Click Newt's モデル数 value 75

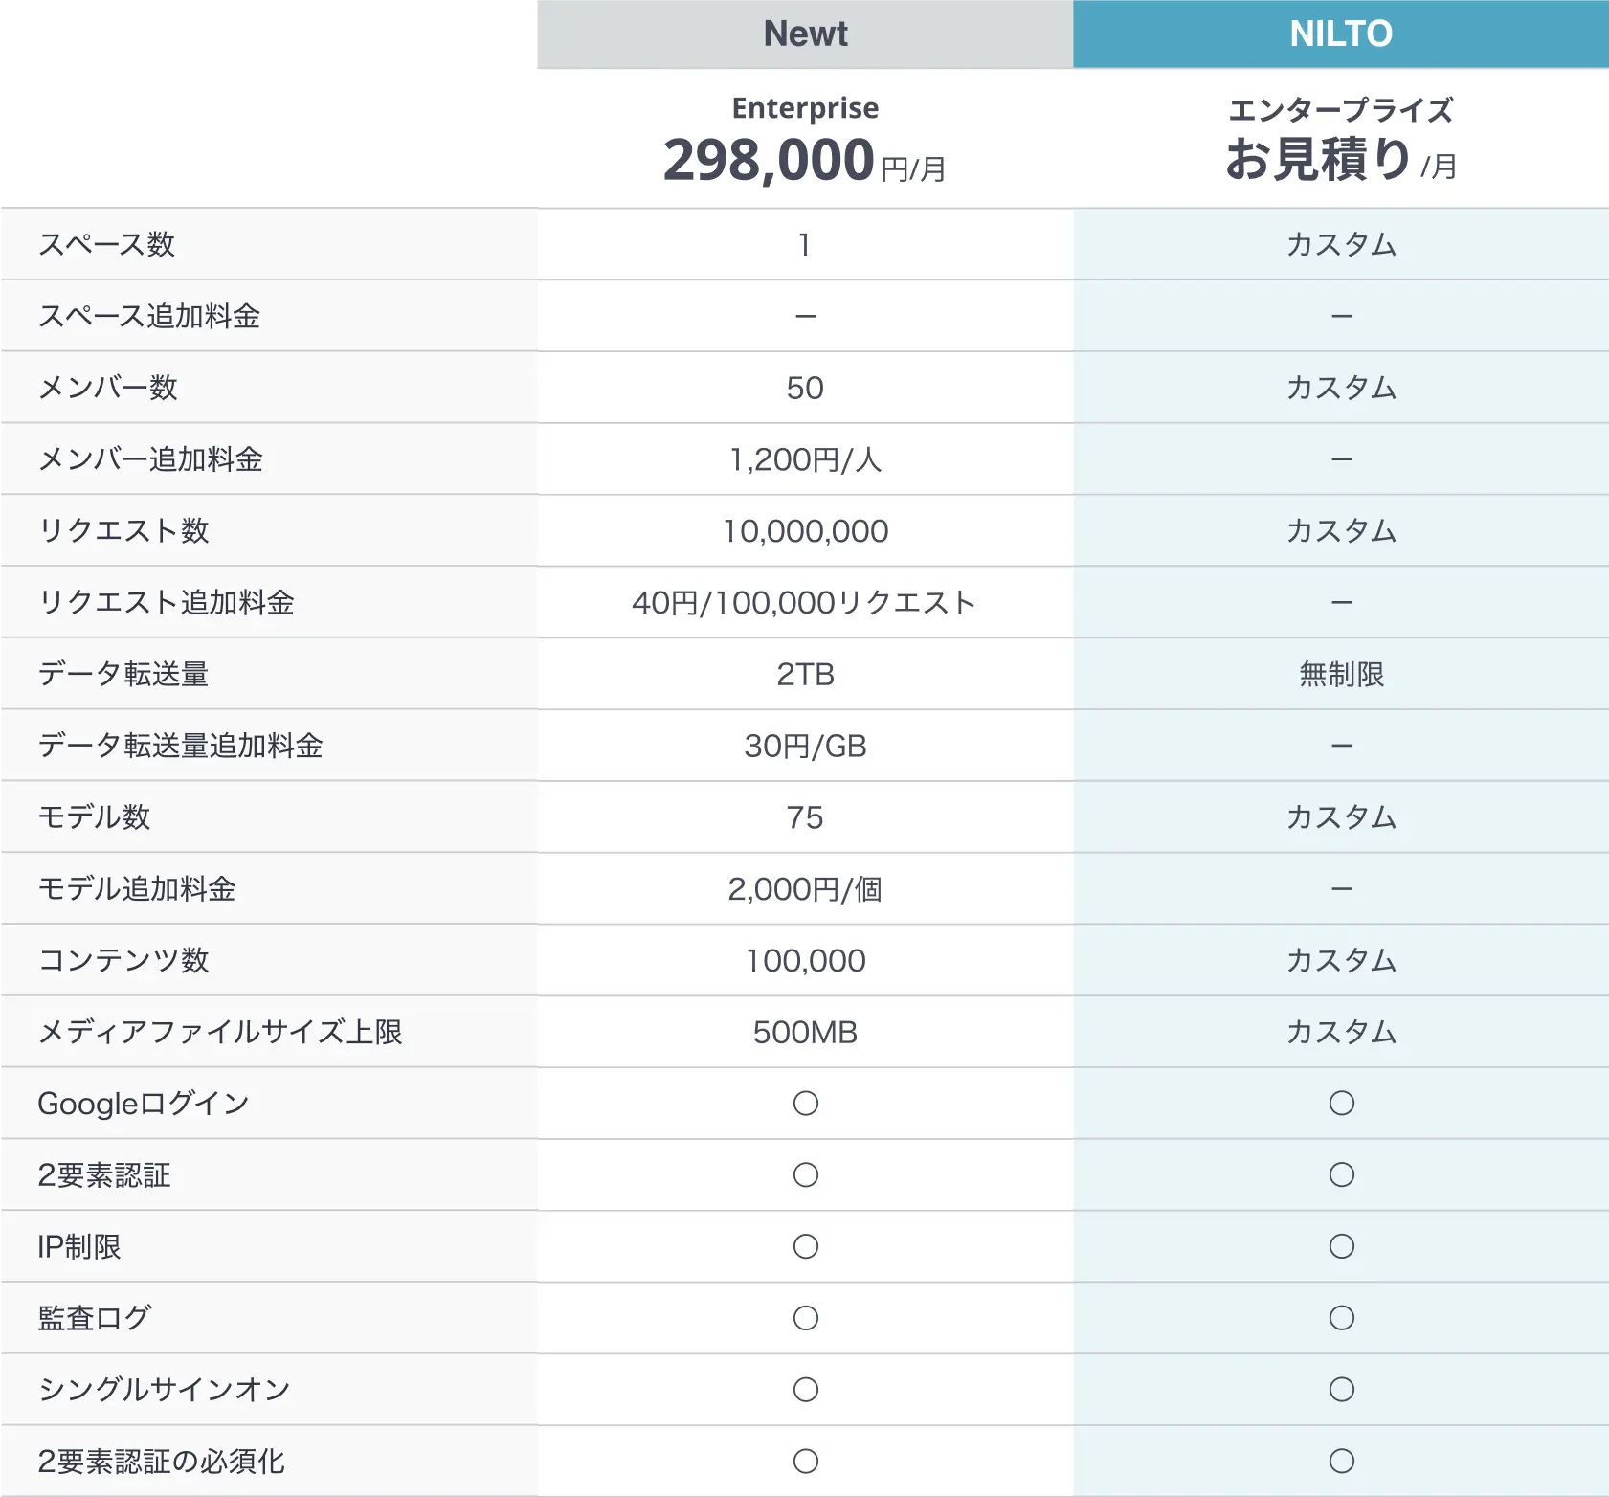pyautogui.click(x=805, y=817)
